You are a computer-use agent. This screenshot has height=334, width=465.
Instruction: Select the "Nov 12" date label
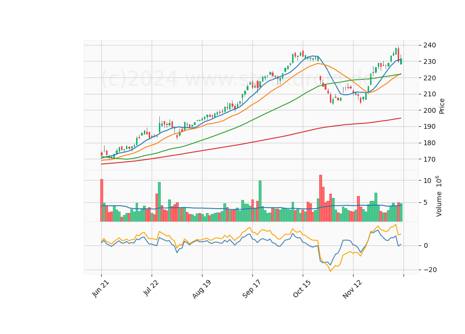(352, 289)
